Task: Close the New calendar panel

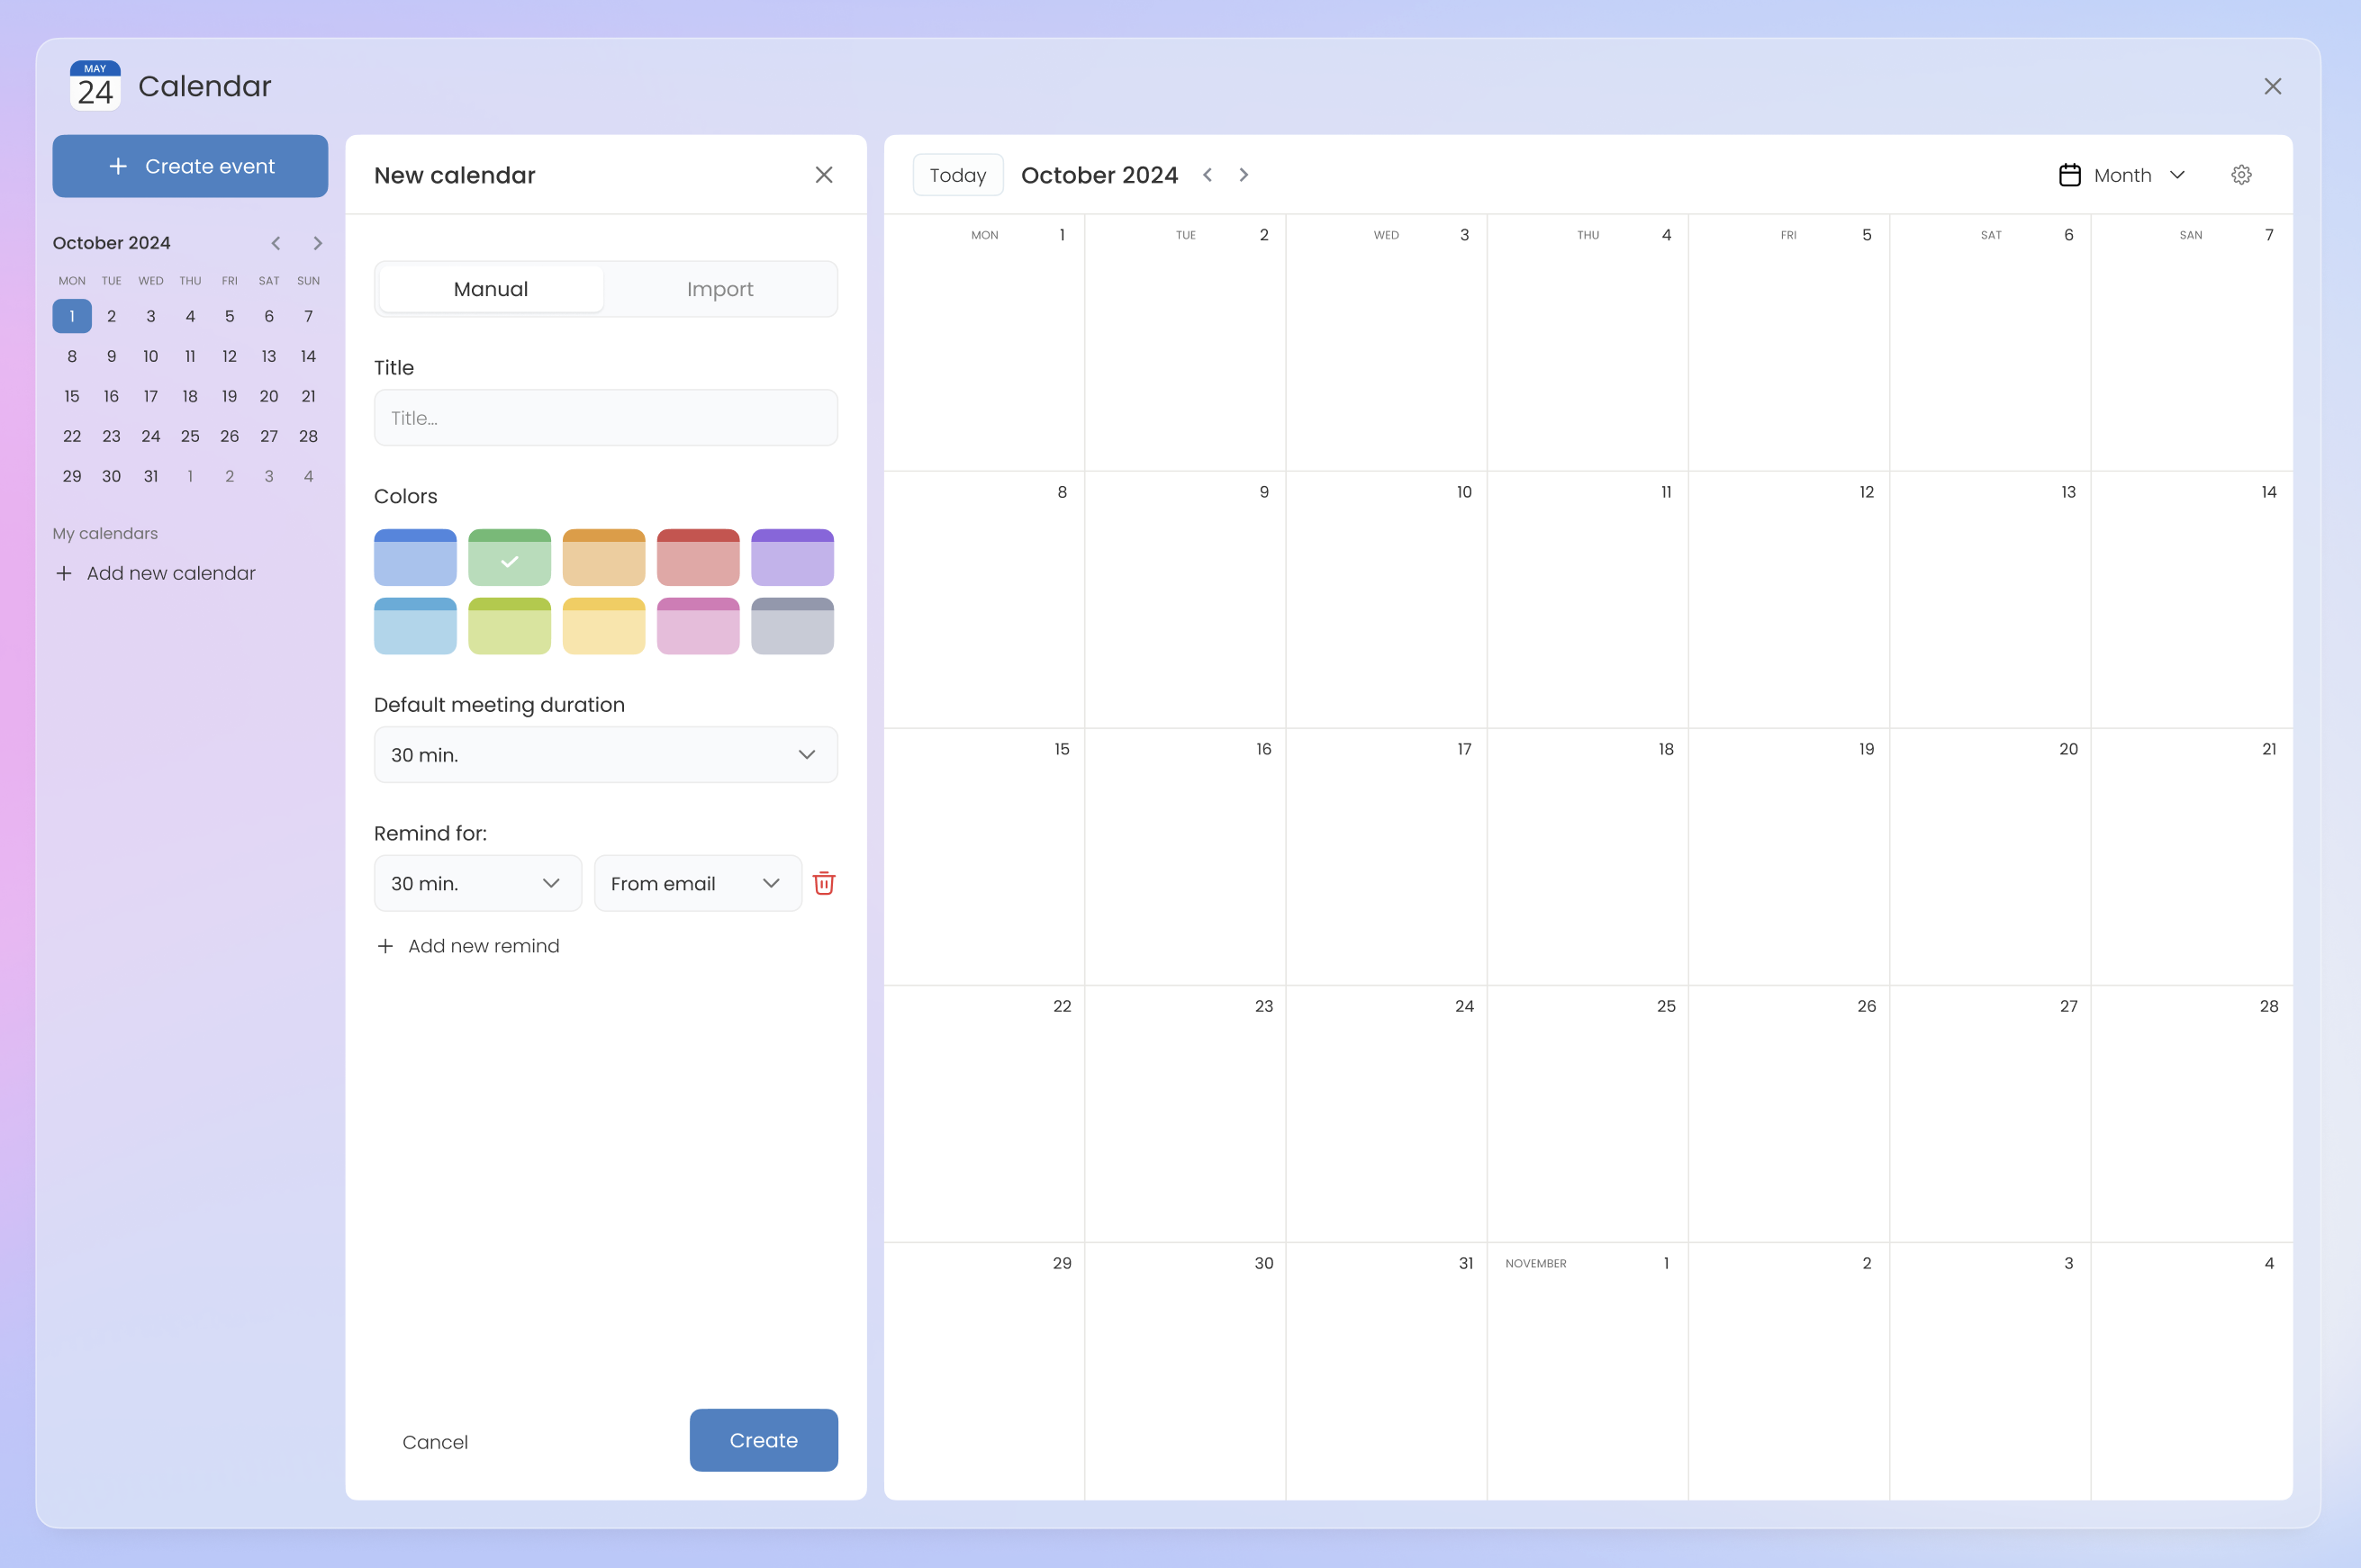Action: coord(823,175)
